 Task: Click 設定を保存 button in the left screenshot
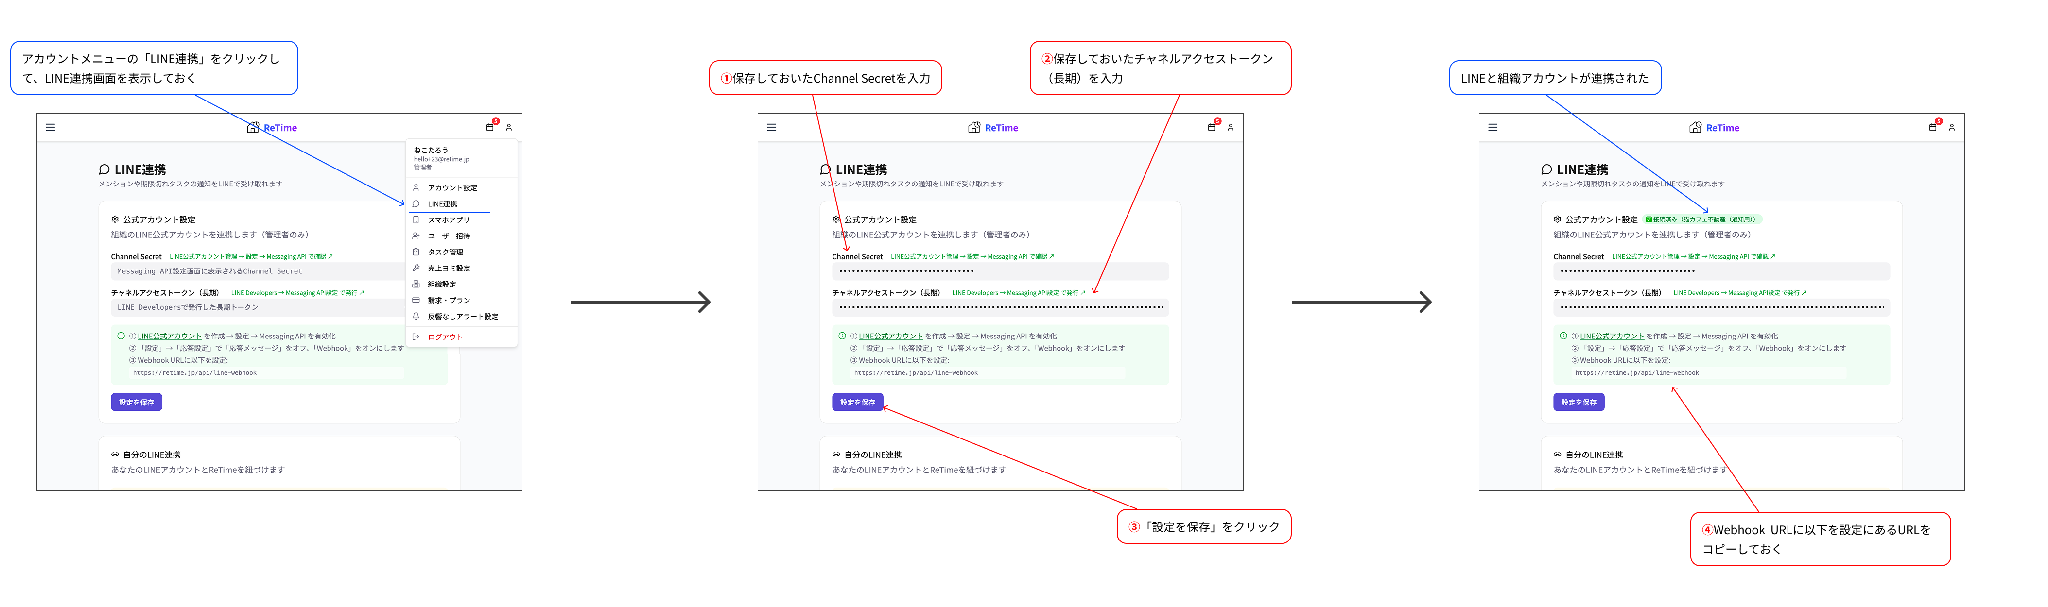(137, 402)
